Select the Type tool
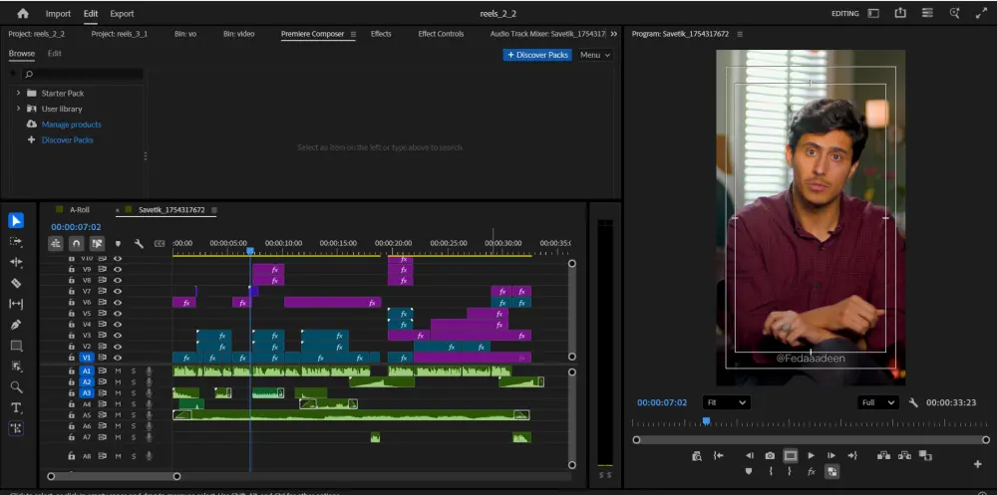 [16, 408]
